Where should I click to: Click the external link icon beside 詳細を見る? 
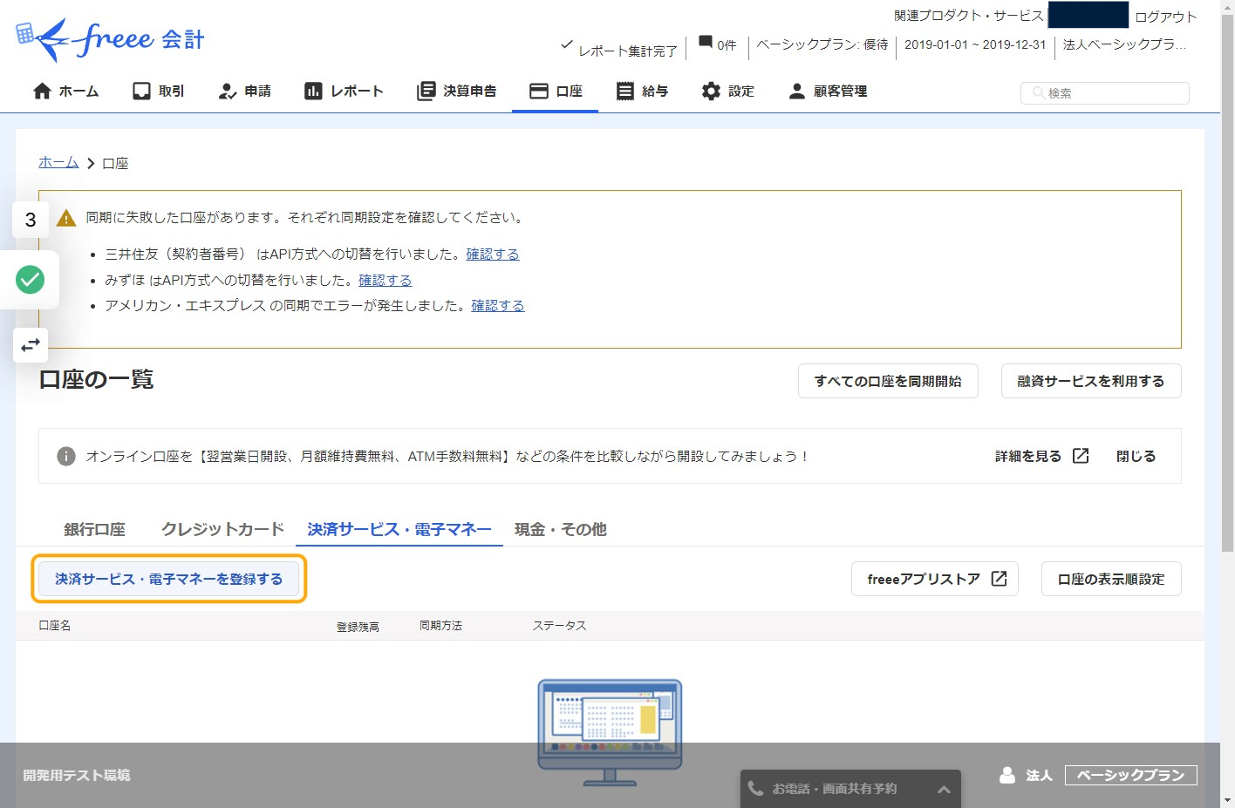point(1081,456)
